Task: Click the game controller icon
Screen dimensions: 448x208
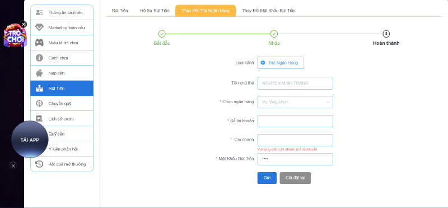Action: point(39,43)
